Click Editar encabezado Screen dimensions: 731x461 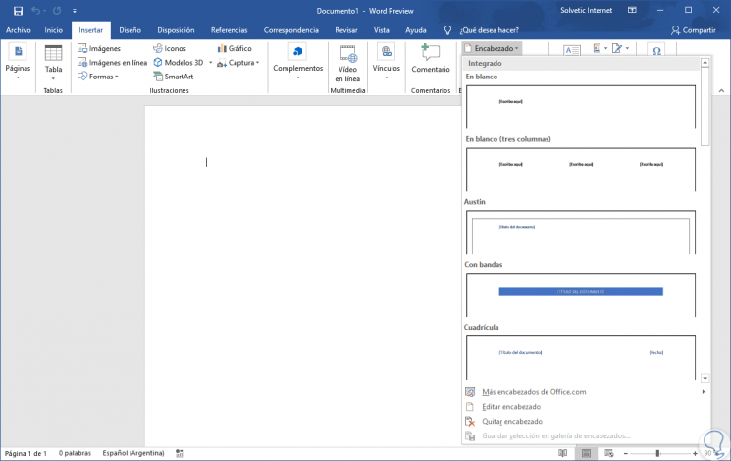click(586, 406)
